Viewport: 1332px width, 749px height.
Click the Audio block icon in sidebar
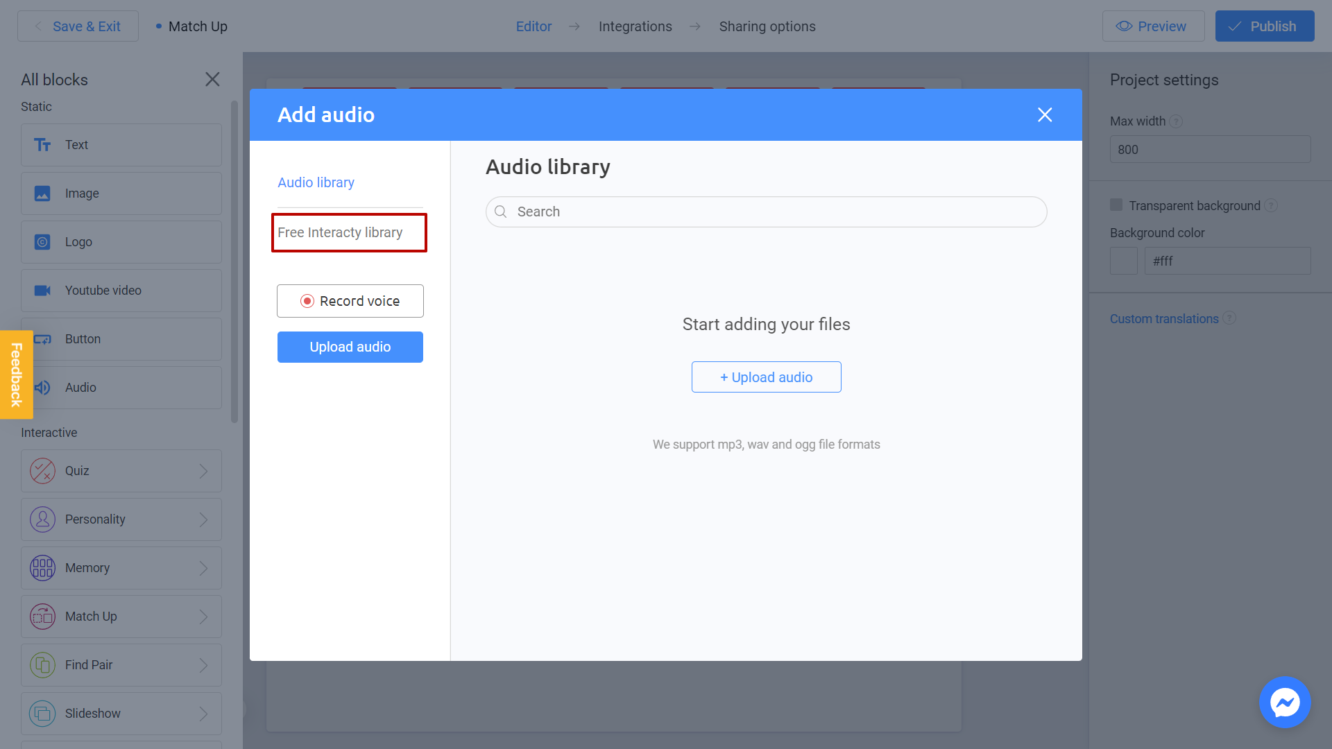click(x=42, y=387)
